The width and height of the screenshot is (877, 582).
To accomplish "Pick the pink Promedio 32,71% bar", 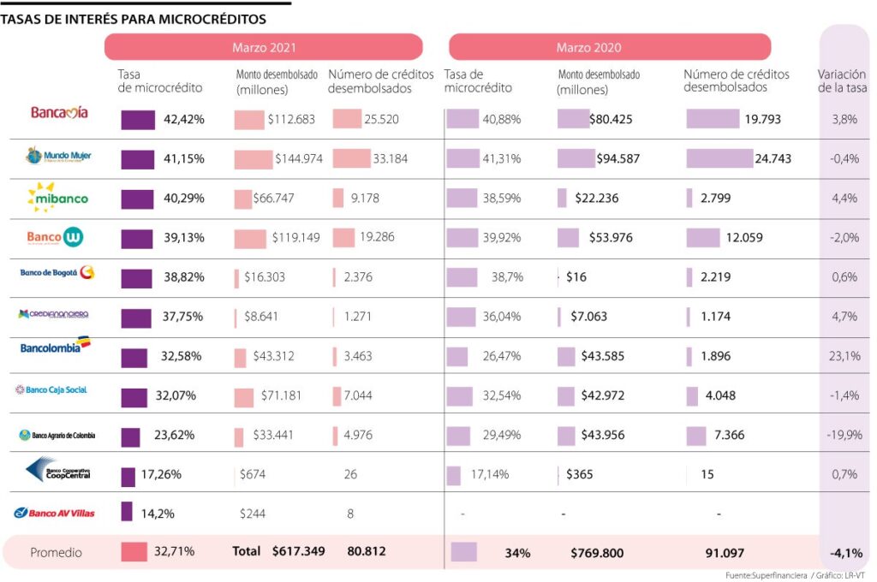I will 134,551.
